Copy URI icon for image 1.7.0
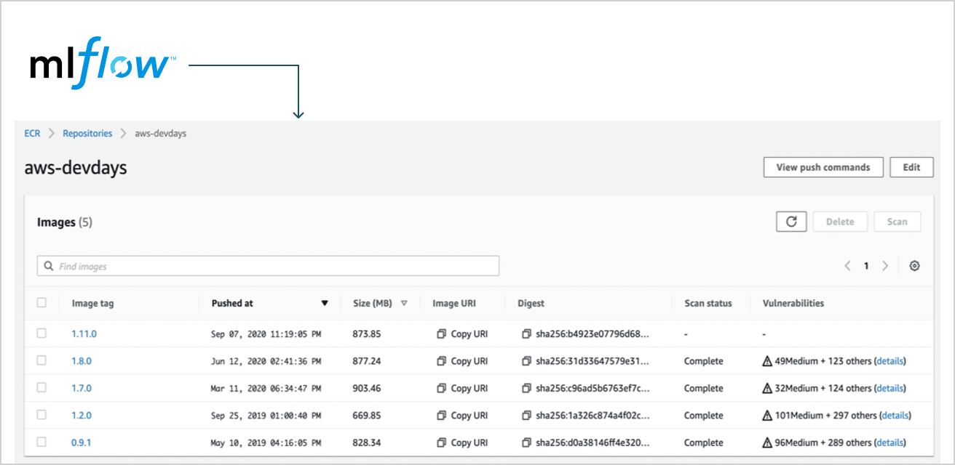The height and width of the screenshot is (465, 955). (x=441, y=389)
